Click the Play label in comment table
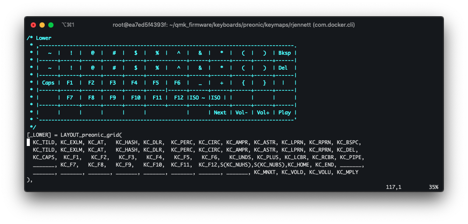468x224 pixels. click(x=285, y=113)
